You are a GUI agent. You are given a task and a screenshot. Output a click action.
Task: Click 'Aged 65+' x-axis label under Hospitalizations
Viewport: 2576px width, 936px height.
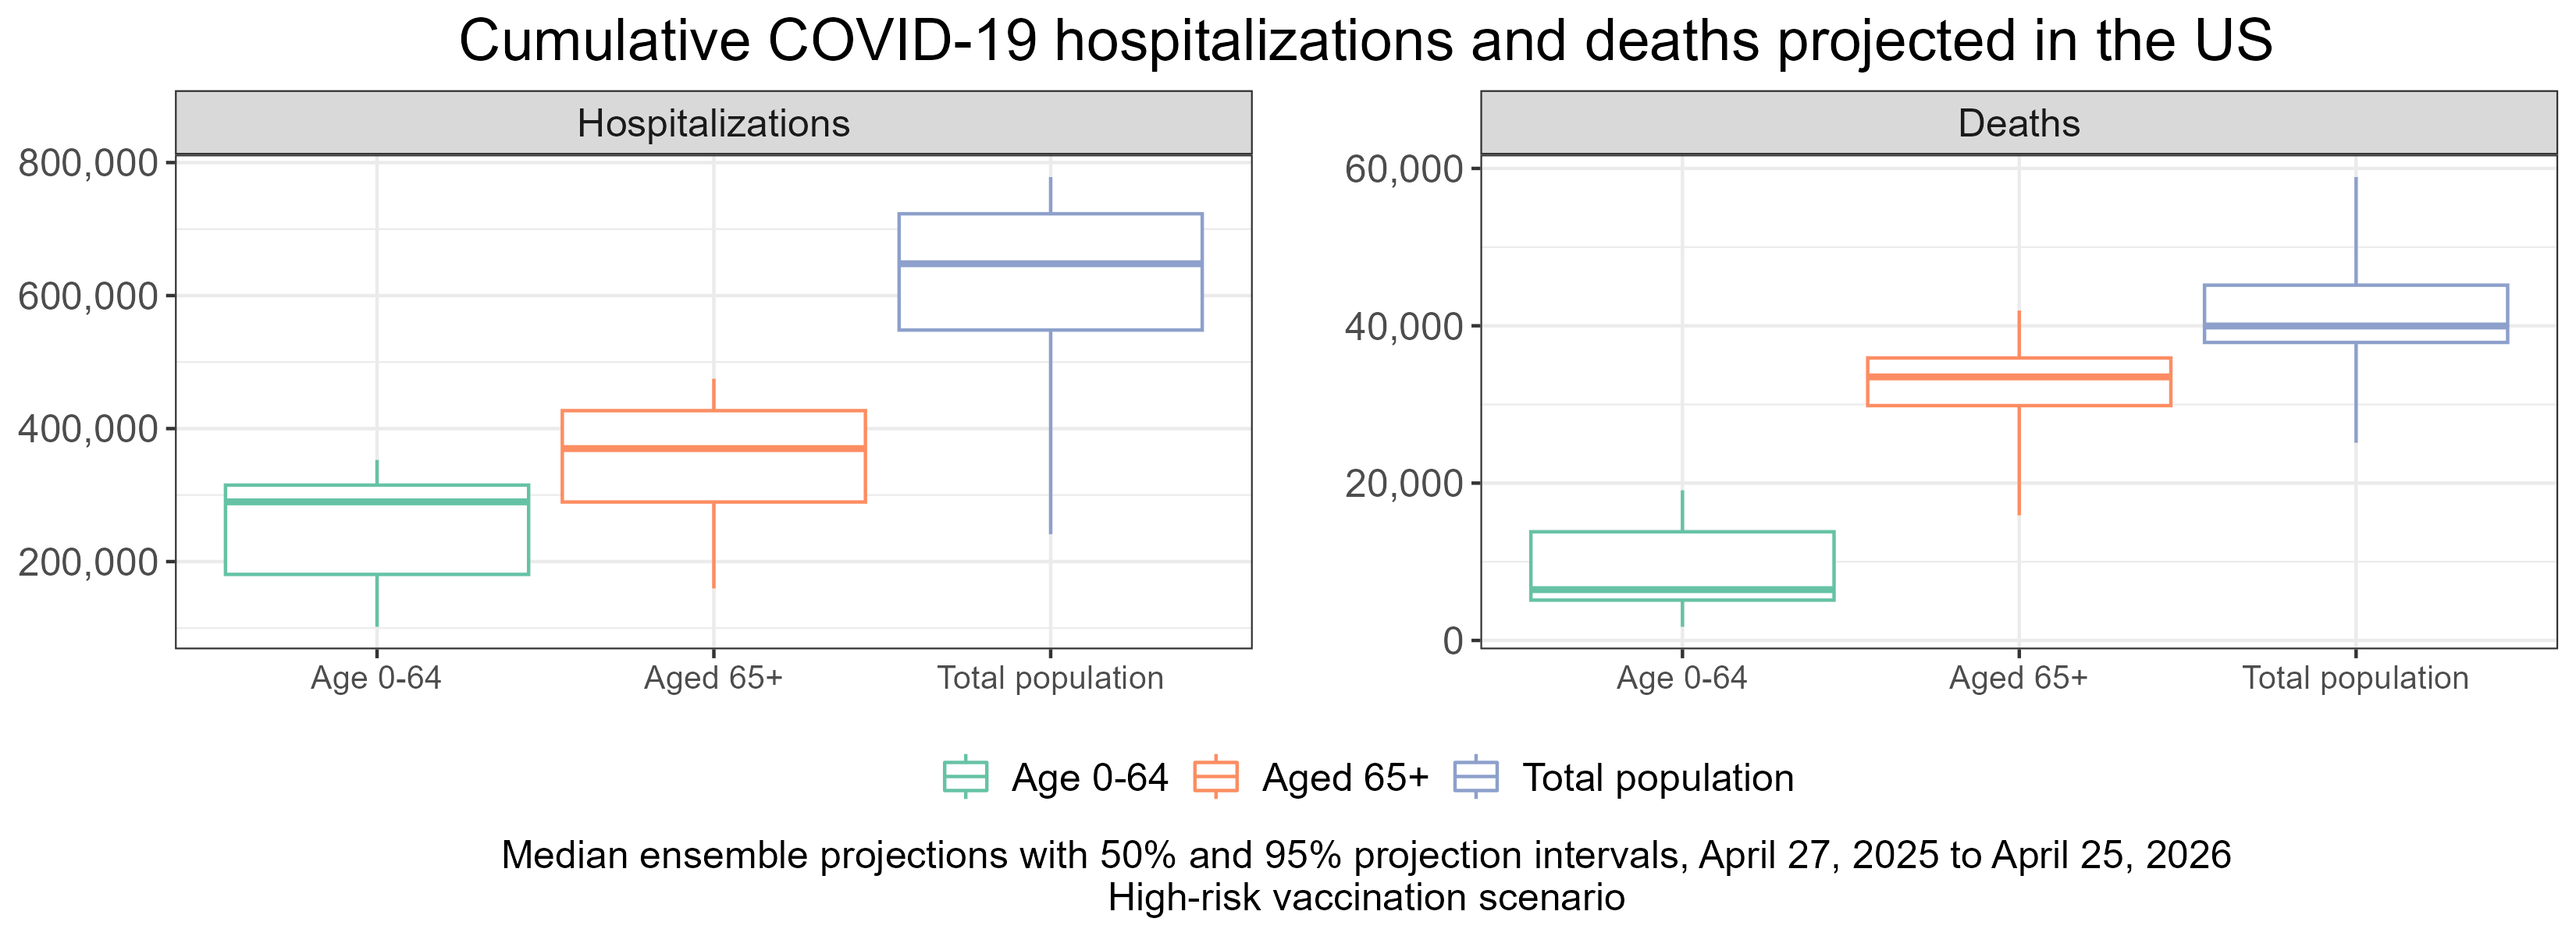click(x=713, y=679)
